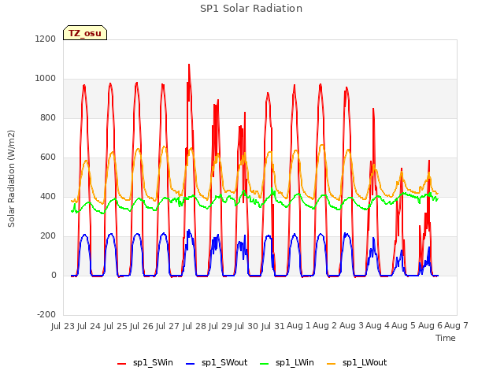Viewport: 504px width, 378px height.
Task: Click the Jul 30 x-axis tick label
Action: [246, 326]
